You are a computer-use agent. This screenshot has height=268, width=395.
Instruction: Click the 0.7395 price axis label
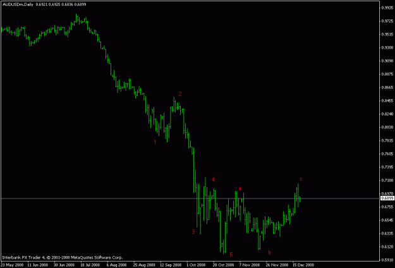[387, 167]
